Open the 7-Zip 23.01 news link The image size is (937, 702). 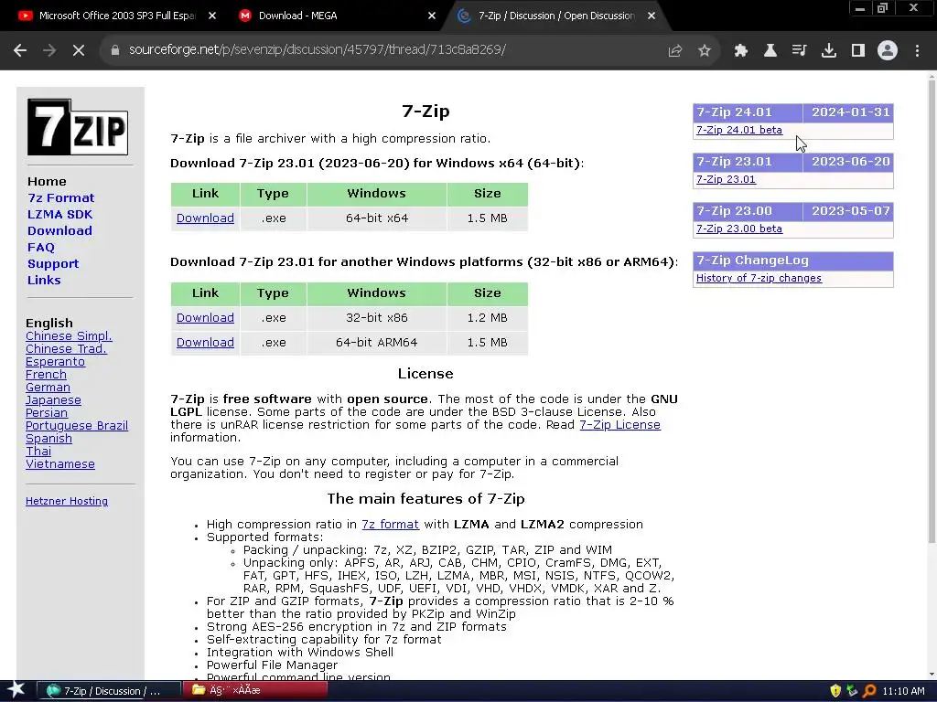726,180
